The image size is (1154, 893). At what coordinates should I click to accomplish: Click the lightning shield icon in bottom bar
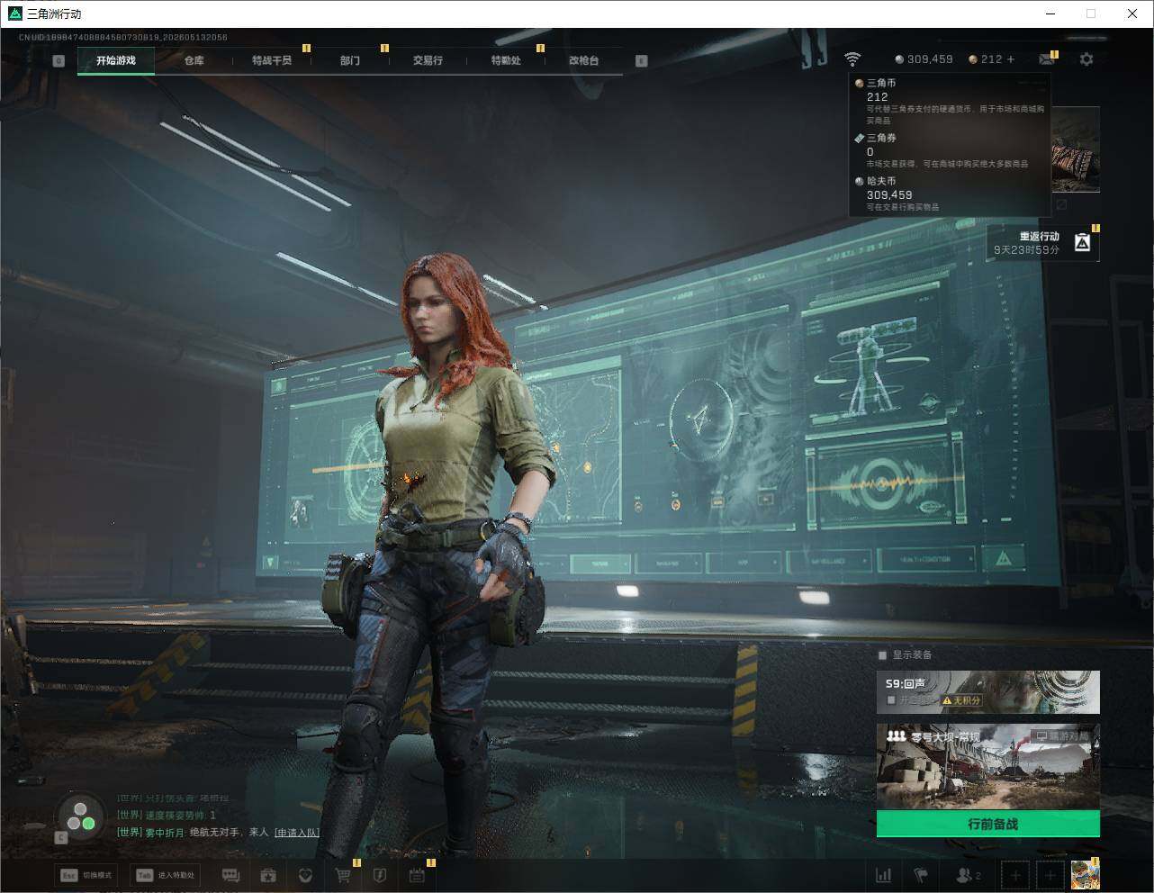coord(379,875)
